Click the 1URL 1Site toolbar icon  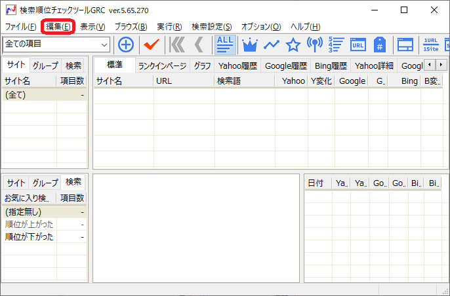[430, 45]
